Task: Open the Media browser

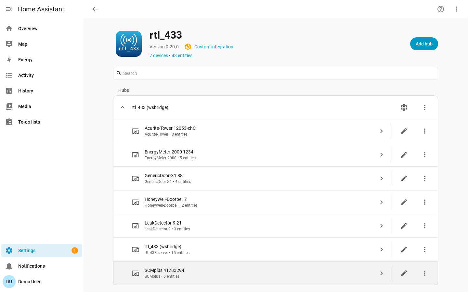Action: (x=42, y=106)
